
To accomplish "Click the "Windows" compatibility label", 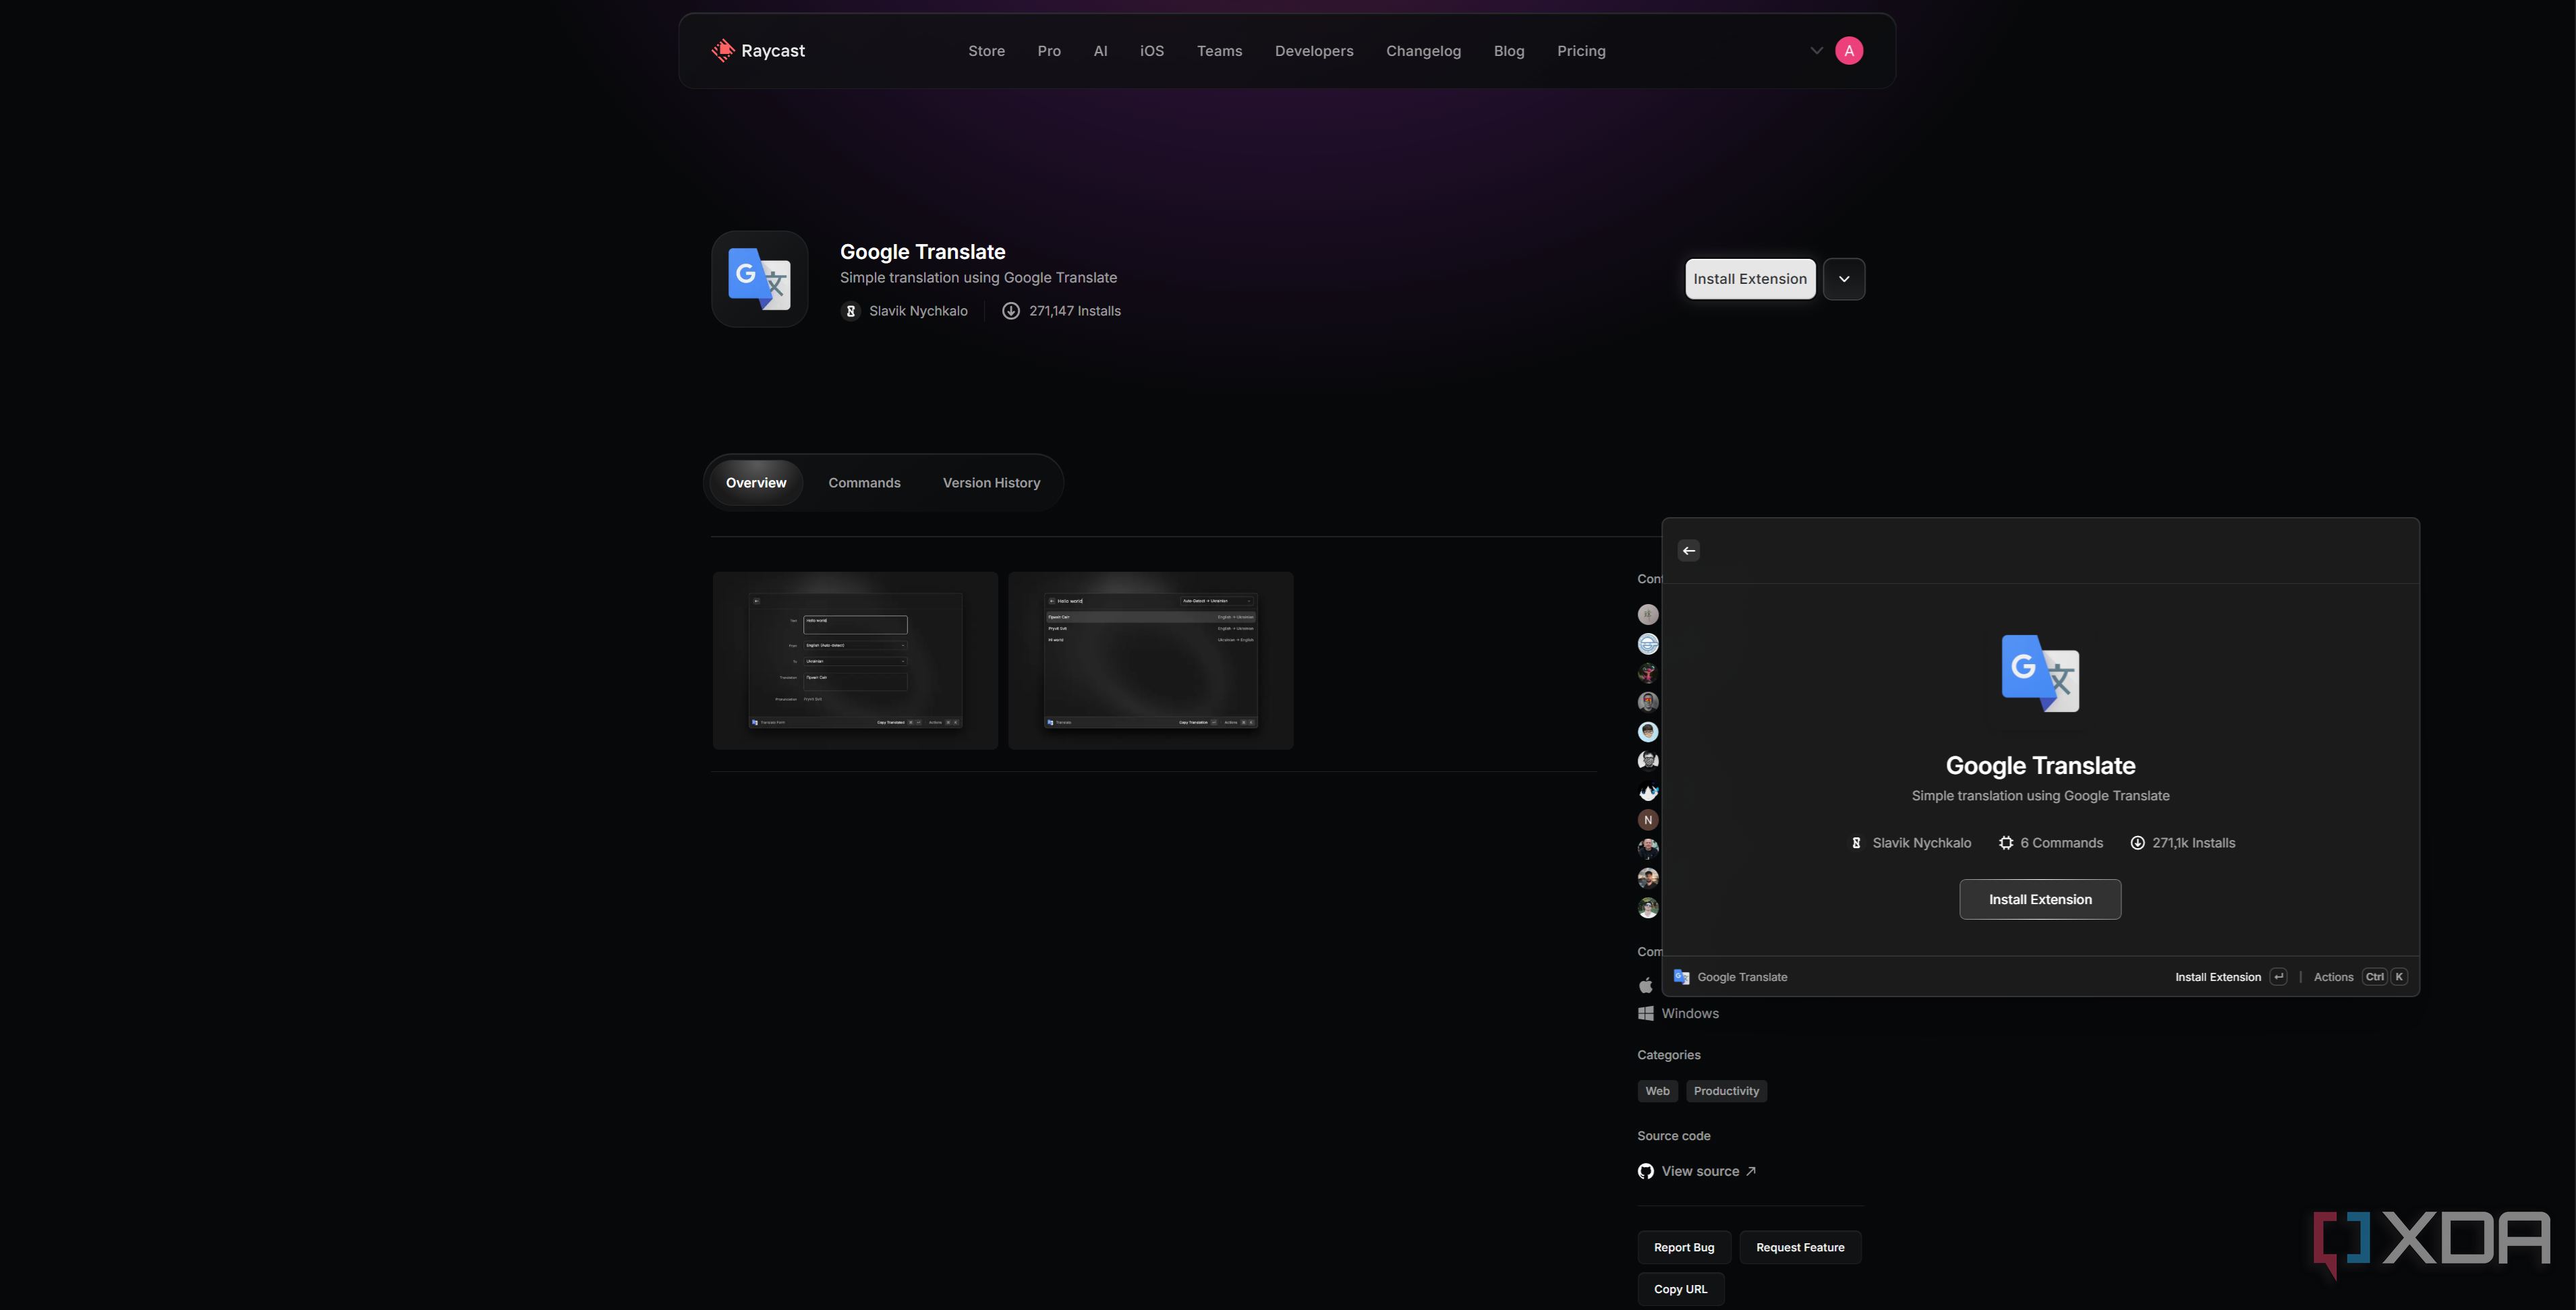I will click(x=1690, y=1013).
